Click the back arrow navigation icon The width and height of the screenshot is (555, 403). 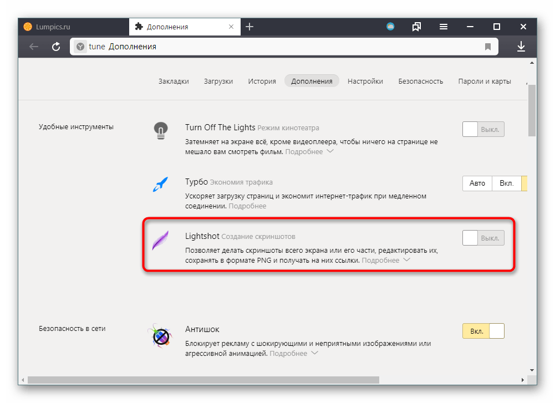(x=34, y=47)
